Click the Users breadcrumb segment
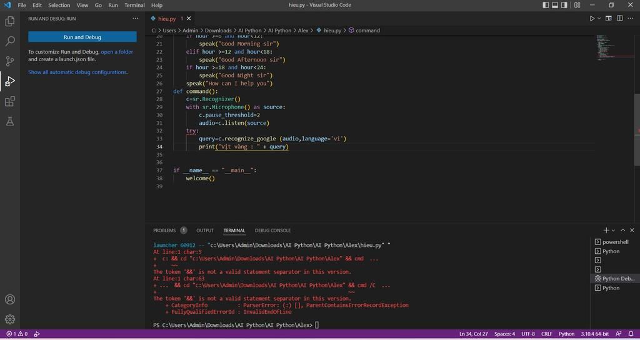Viewport: 640px width, 340px height. [x=169, y=31]
